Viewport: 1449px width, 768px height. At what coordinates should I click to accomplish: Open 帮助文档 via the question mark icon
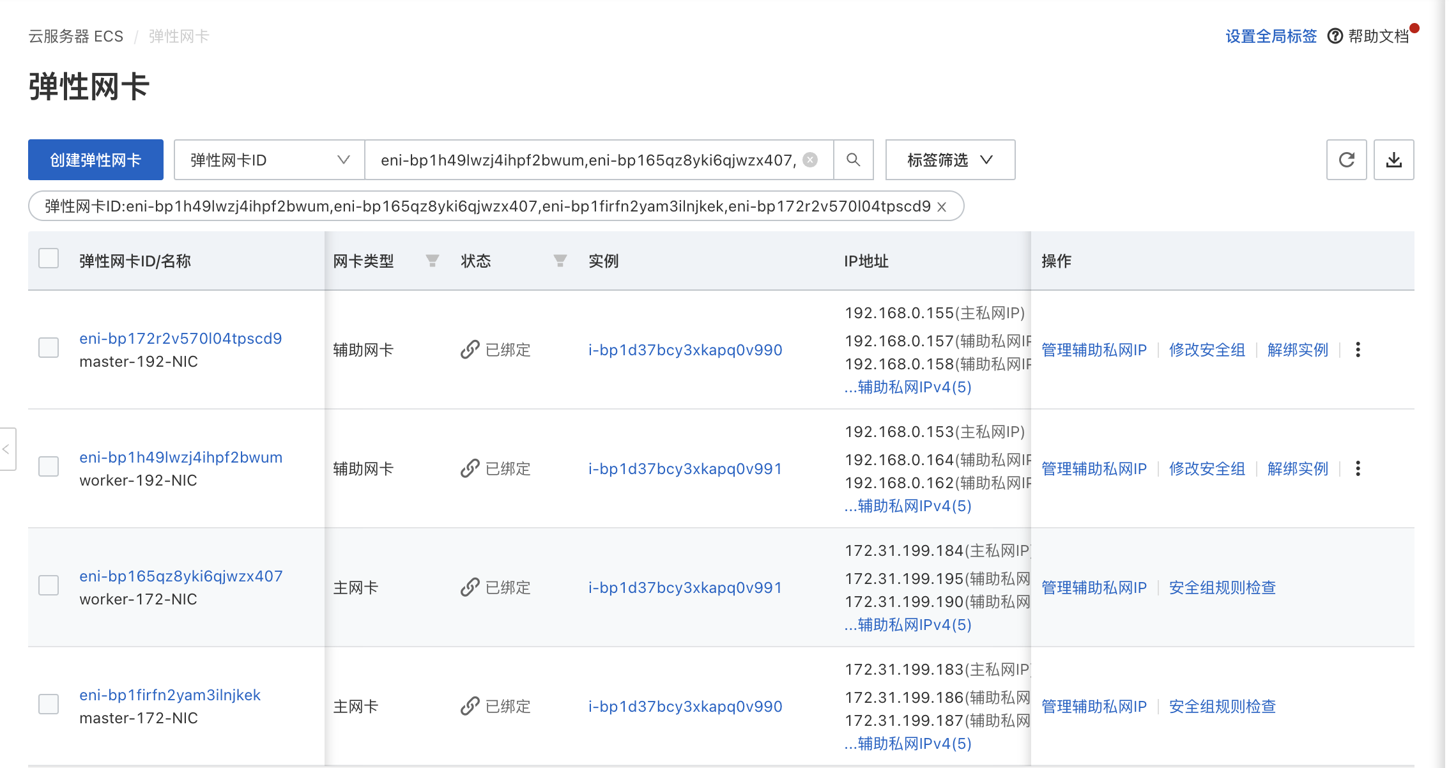click(1336, 36)
